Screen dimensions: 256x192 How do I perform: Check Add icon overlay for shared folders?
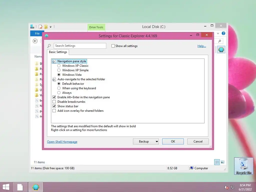pos(54,111)
